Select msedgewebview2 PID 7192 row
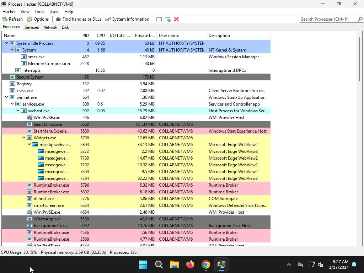This screenshot has height=273, width=364. (136, 165)
